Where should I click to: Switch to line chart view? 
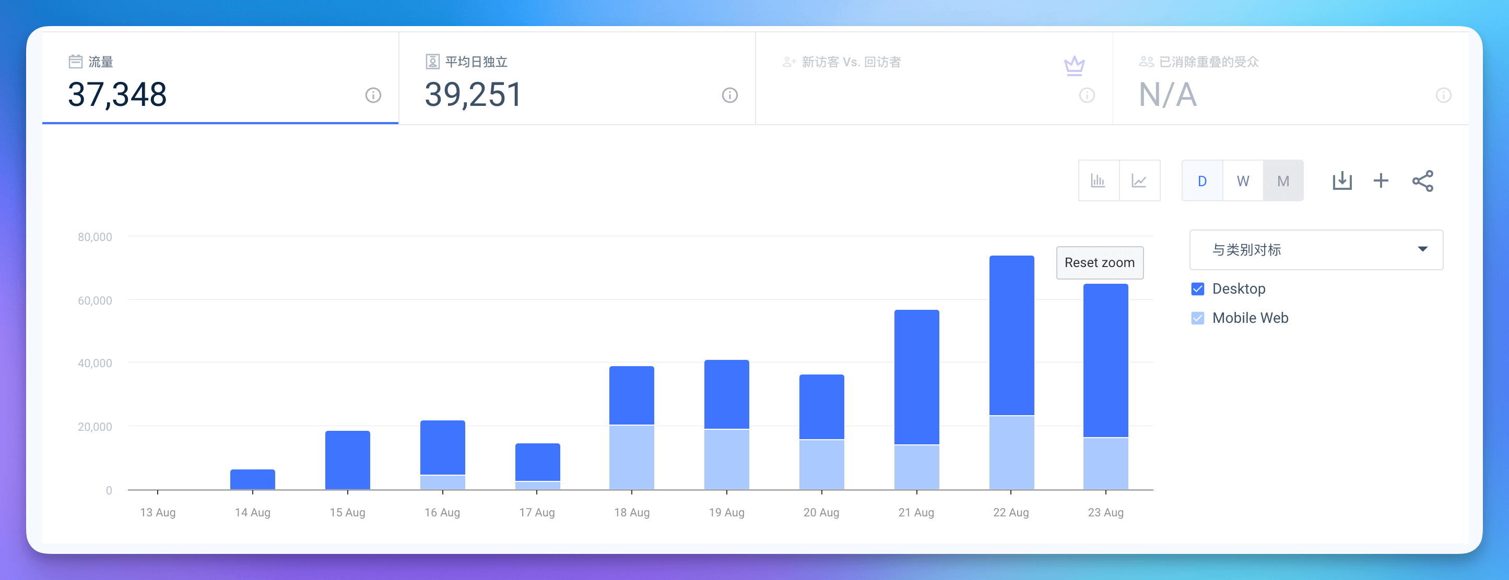click(1139, 180)
